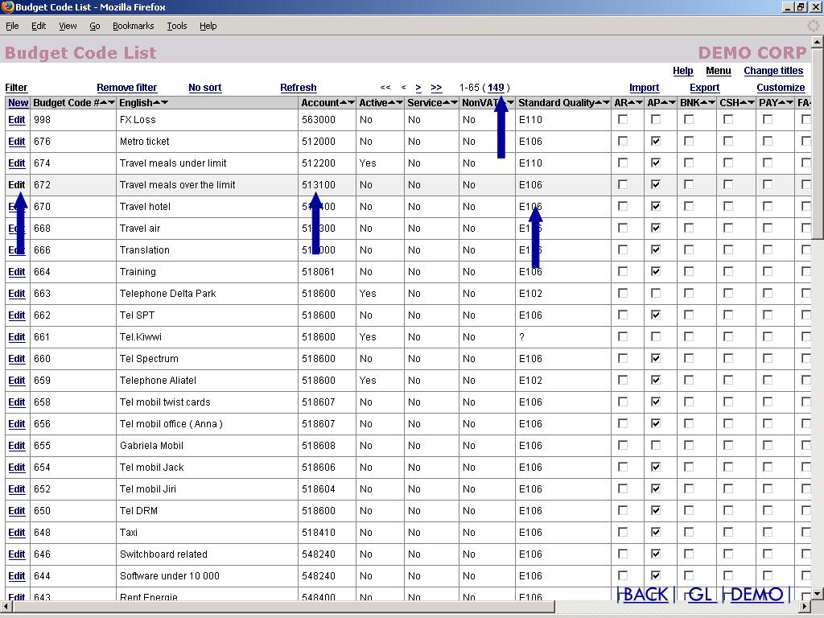This screenshot has height=618, width=824.
Task: Sort Service column descending with arrow
Action: [x=454, y=102]
